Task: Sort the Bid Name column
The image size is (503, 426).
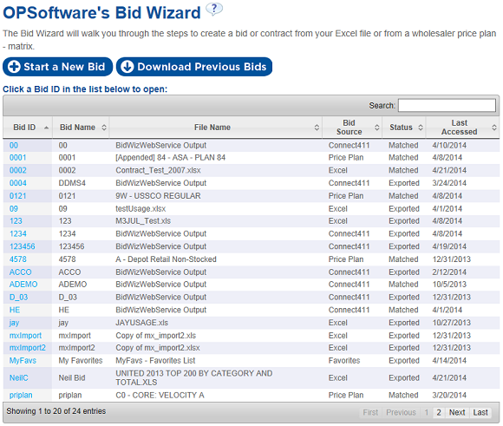Action: click(x=104, y=128)
